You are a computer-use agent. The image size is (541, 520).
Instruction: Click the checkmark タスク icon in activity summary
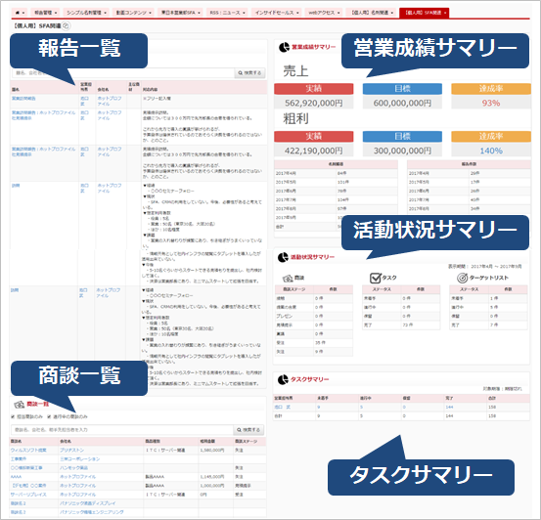point(375,278)
